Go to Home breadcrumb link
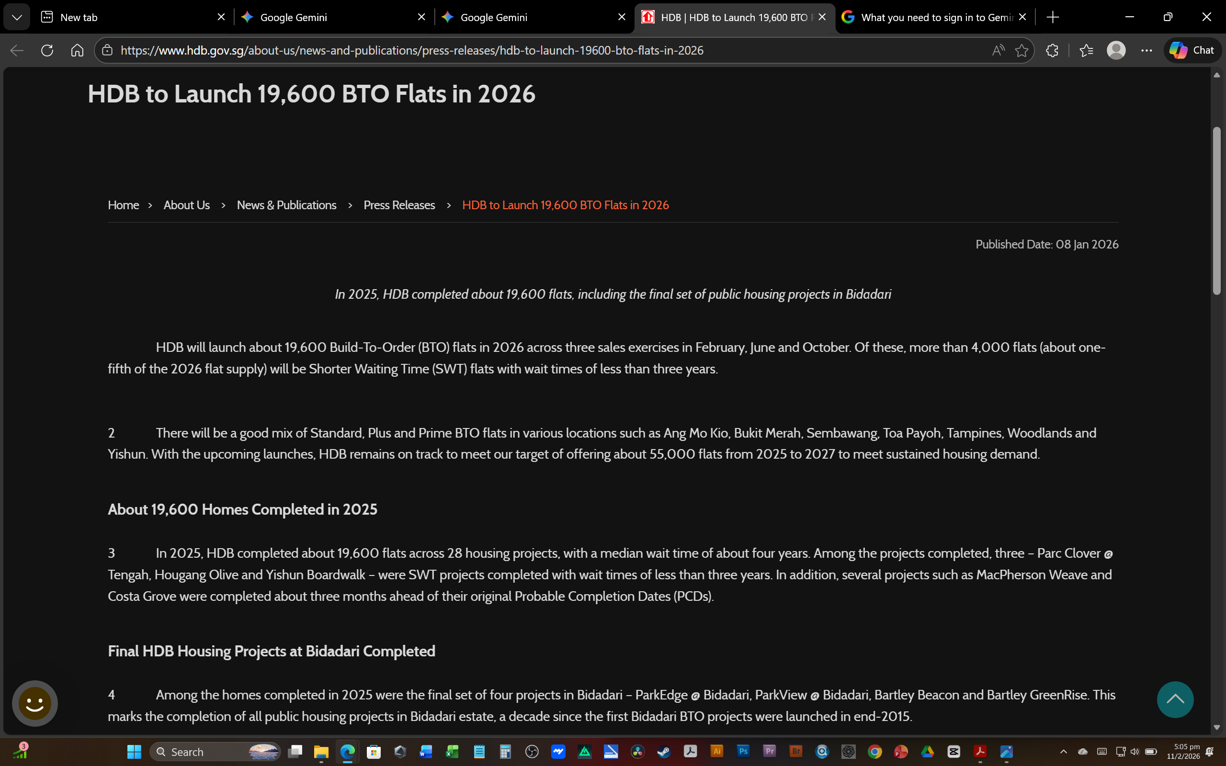 tap(123, 205)
